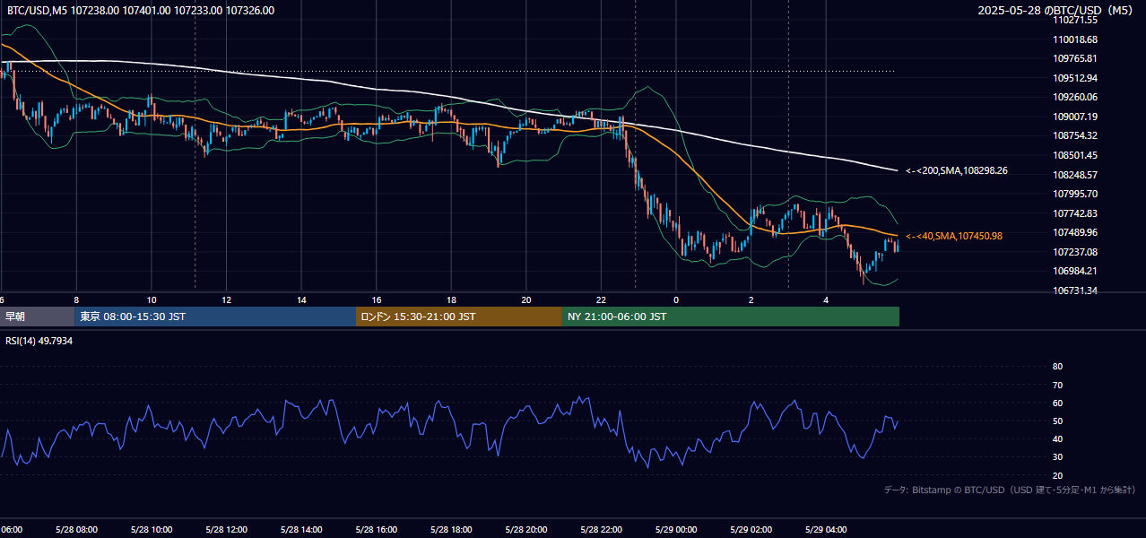Click price axis value 110018.68

[x=1077, y=39]
